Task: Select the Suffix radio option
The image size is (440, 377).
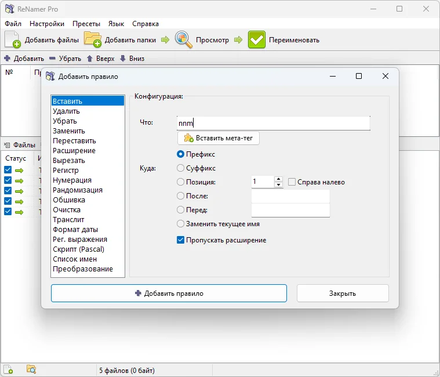Action: [x=180, y=168]
